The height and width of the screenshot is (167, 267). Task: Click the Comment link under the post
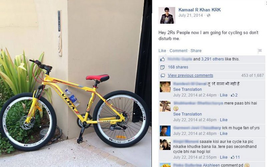[178, 51]
